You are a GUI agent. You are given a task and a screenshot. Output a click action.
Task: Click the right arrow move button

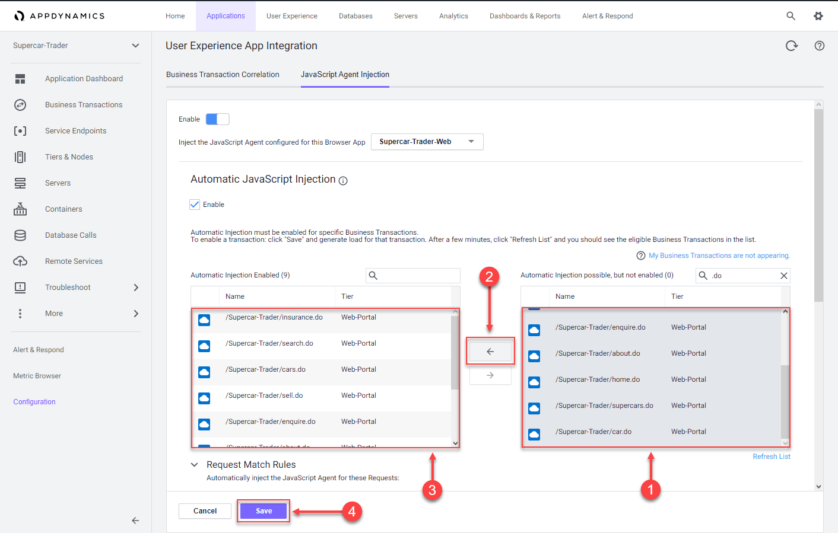(x=490, y=375)
